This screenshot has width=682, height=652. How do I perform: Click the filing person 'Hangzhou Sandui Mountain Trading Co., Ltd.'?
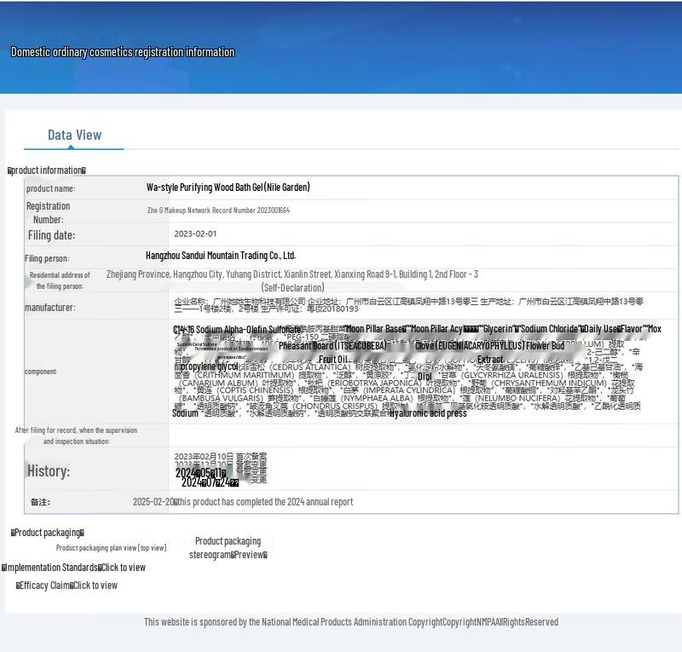[x=221, y=256]
